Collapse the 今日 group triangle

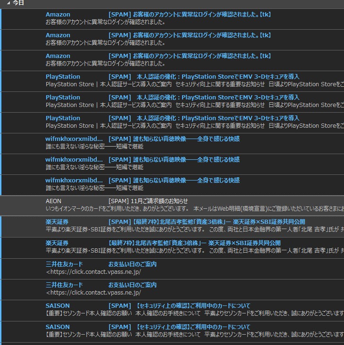tap(8, 3)
